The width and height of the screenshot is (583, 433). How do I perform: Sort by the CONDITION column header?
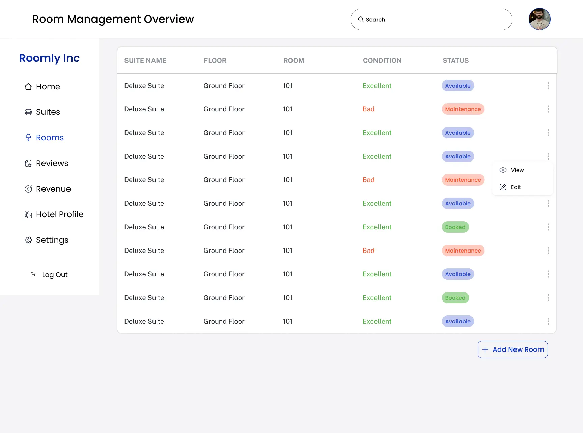[x=382, y=61]
